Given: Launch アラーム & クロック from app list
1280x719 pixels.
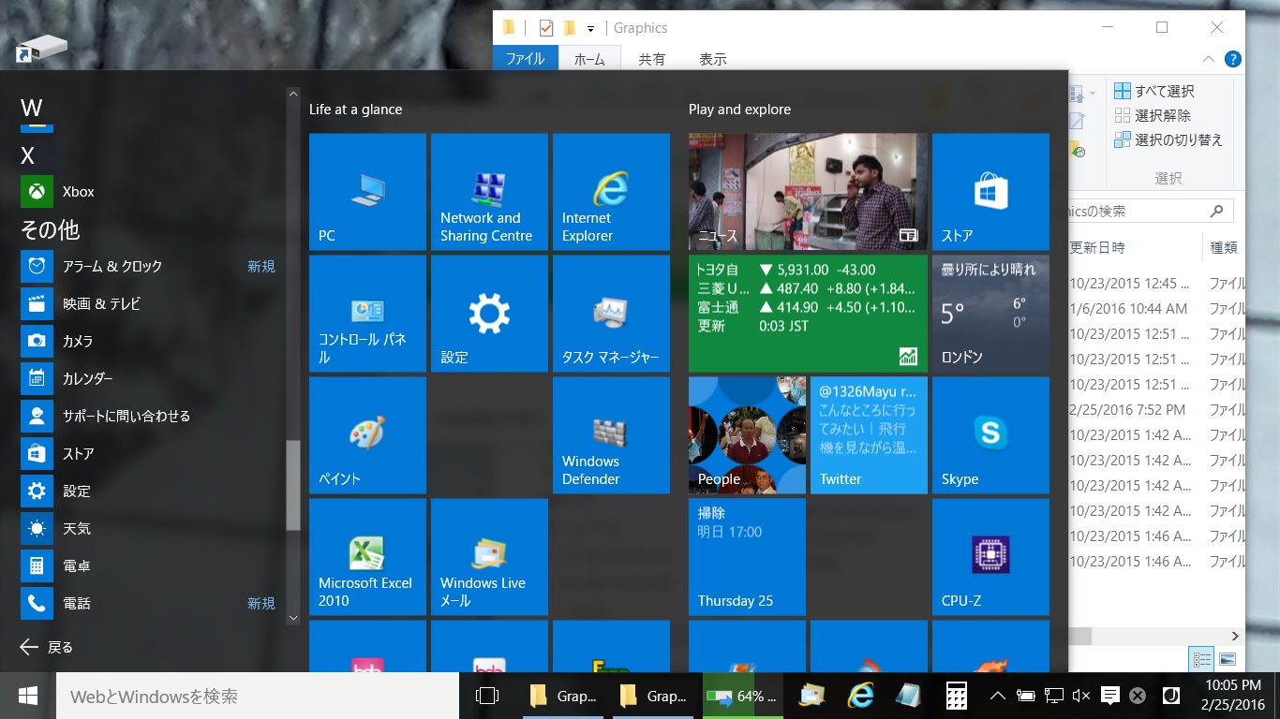Looking at the screenshot, I should [x=150, y=267].
